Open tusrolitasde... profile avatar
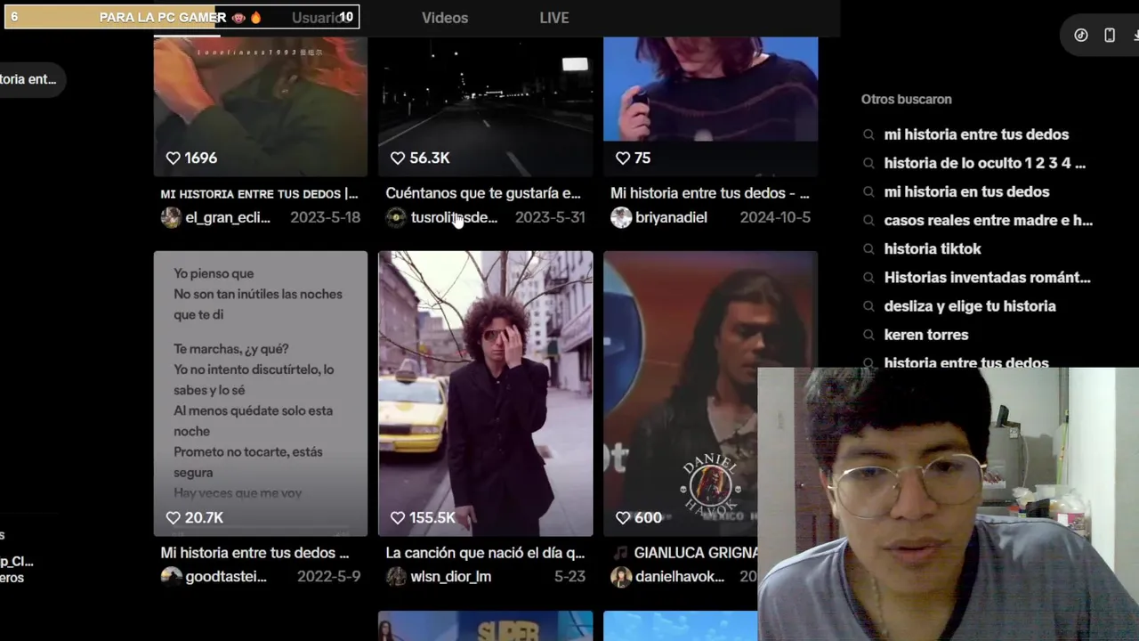1139x641 pixels. [396, 217]
